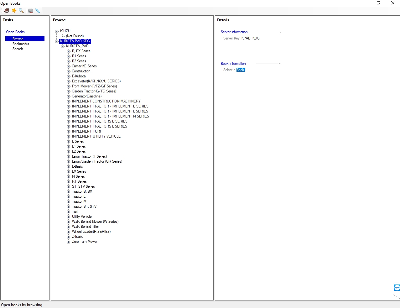
Task: Select the KUBOTA-PAD KDG tree item
Action: pyautogui.click(x=75, y=41)
